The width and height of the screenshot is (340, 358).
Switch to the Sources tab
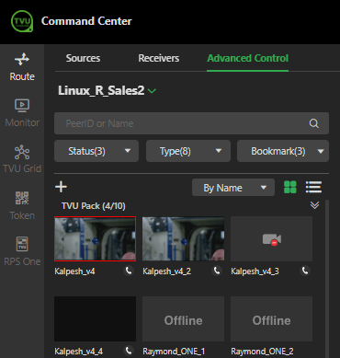tap(83, 58)
